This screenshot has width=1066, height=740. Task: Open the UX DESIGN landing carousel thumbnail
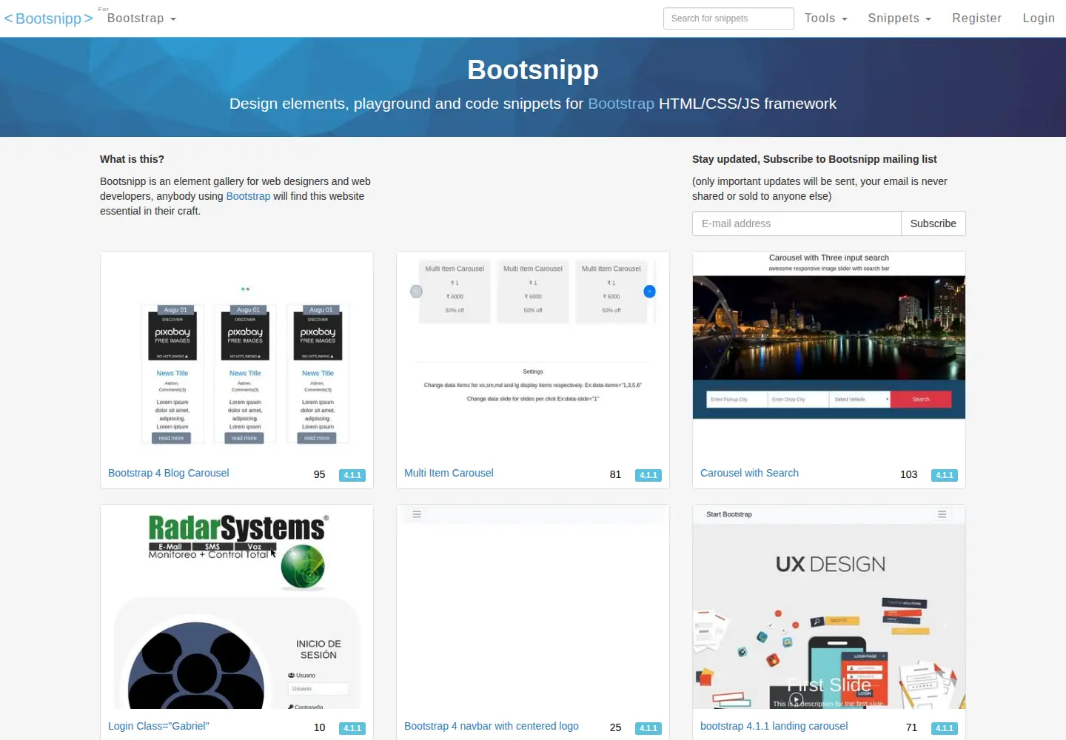(x=829, y=607)
